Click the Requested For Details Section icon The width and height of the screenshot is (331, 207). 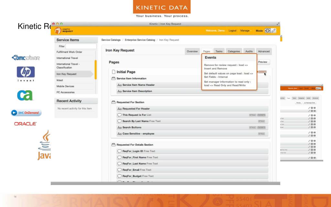click(x=113, y=145)
